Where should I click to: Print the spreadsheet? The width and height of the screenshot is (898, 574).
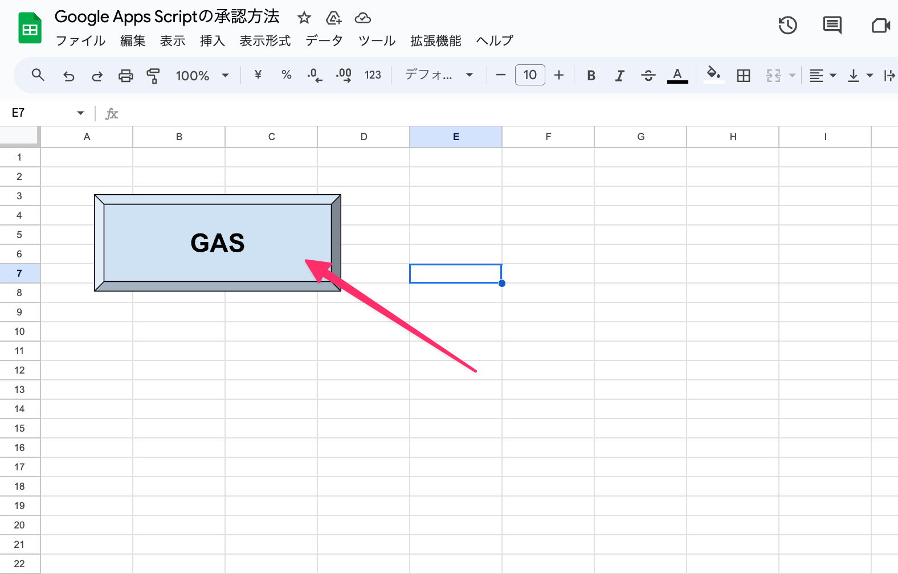(x=125, y=75)
